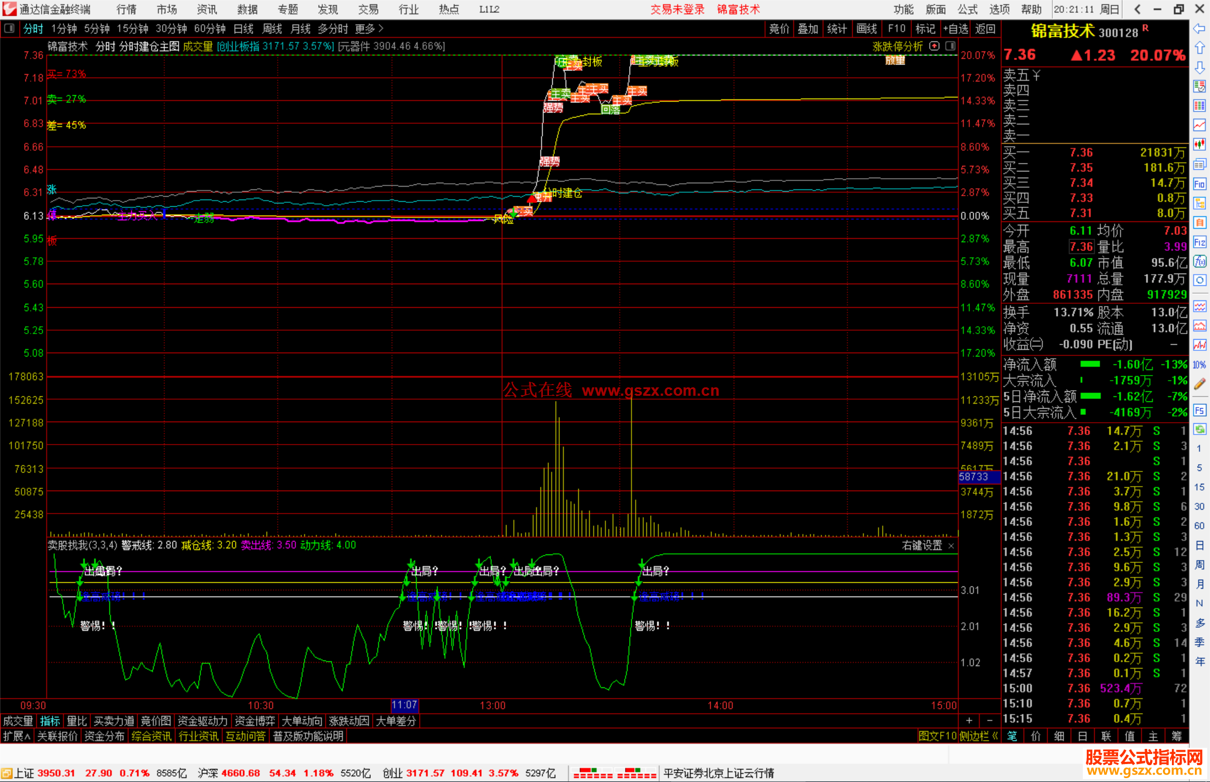This screenshot has height=782, width=1210.
Task: Click the plus zoom button below the chart
Action: pyautogui.click(x=969, y=720)
